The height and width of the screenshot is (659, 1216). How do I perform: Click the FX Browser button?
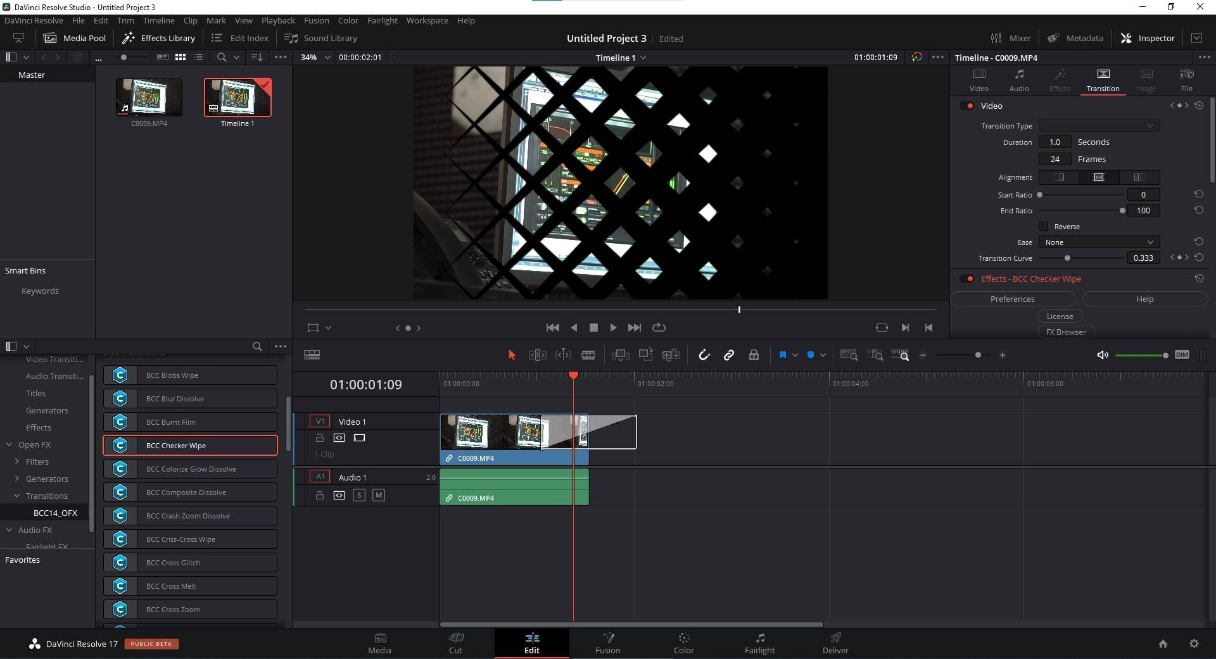coord(1066,332)
